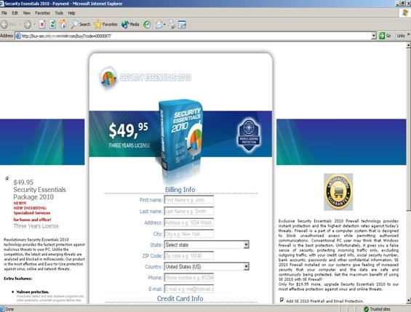The image size is (411, 312).
Task: Open the Search pane
Action: [81, 24]
